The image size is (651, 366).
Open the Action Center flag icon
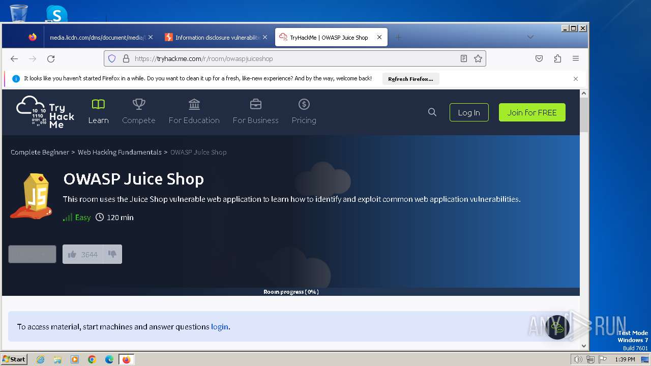pos(603,359)
